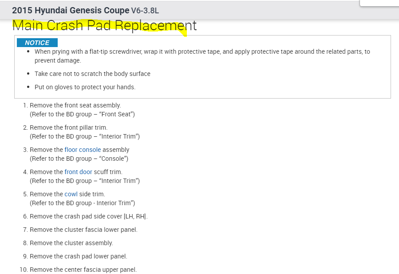Select step 2 about front pillar trim
The height and width of the screenshot is (274, 399).
(x=68, y=127)
